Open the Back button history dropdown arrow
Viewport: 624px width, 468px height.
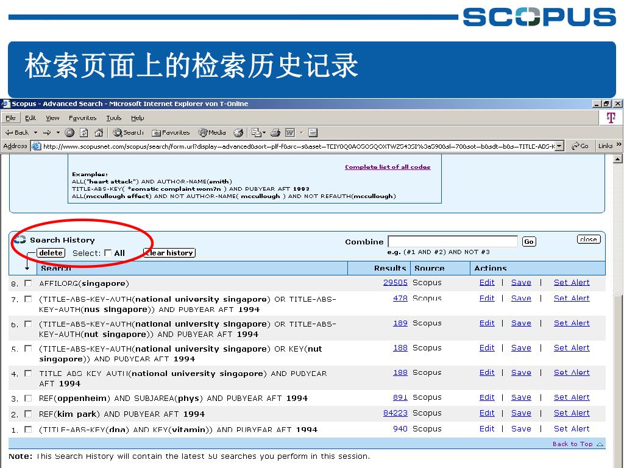(x=35, y=132)
